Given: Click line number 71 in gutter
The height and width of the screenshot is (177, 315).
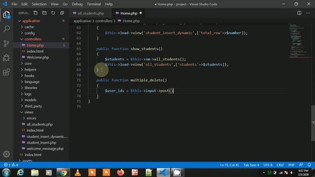Looking at the screenshot, I should (79, 80).
